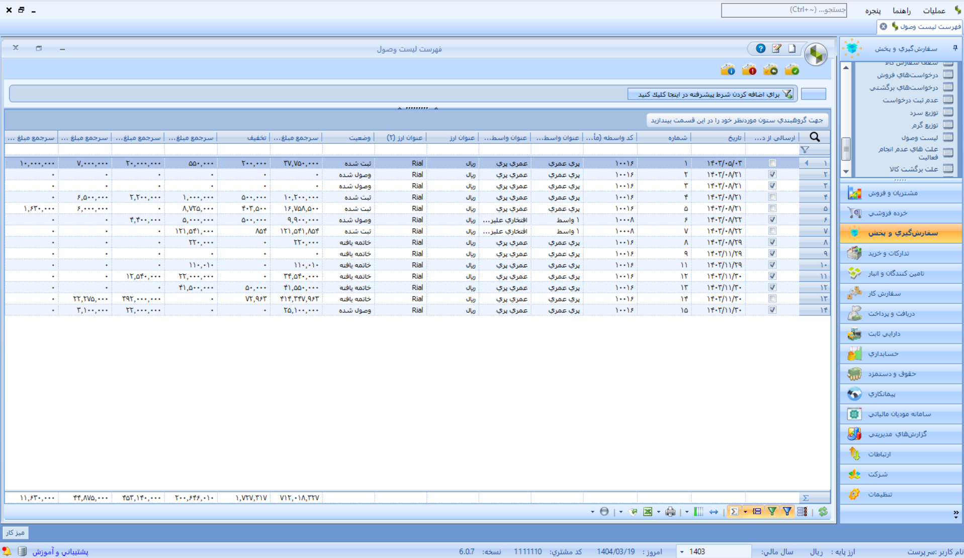Open dropdown arrow left of grey sphere icon
The width and height of the screenshot is (964, 558).
click(592, 512)
